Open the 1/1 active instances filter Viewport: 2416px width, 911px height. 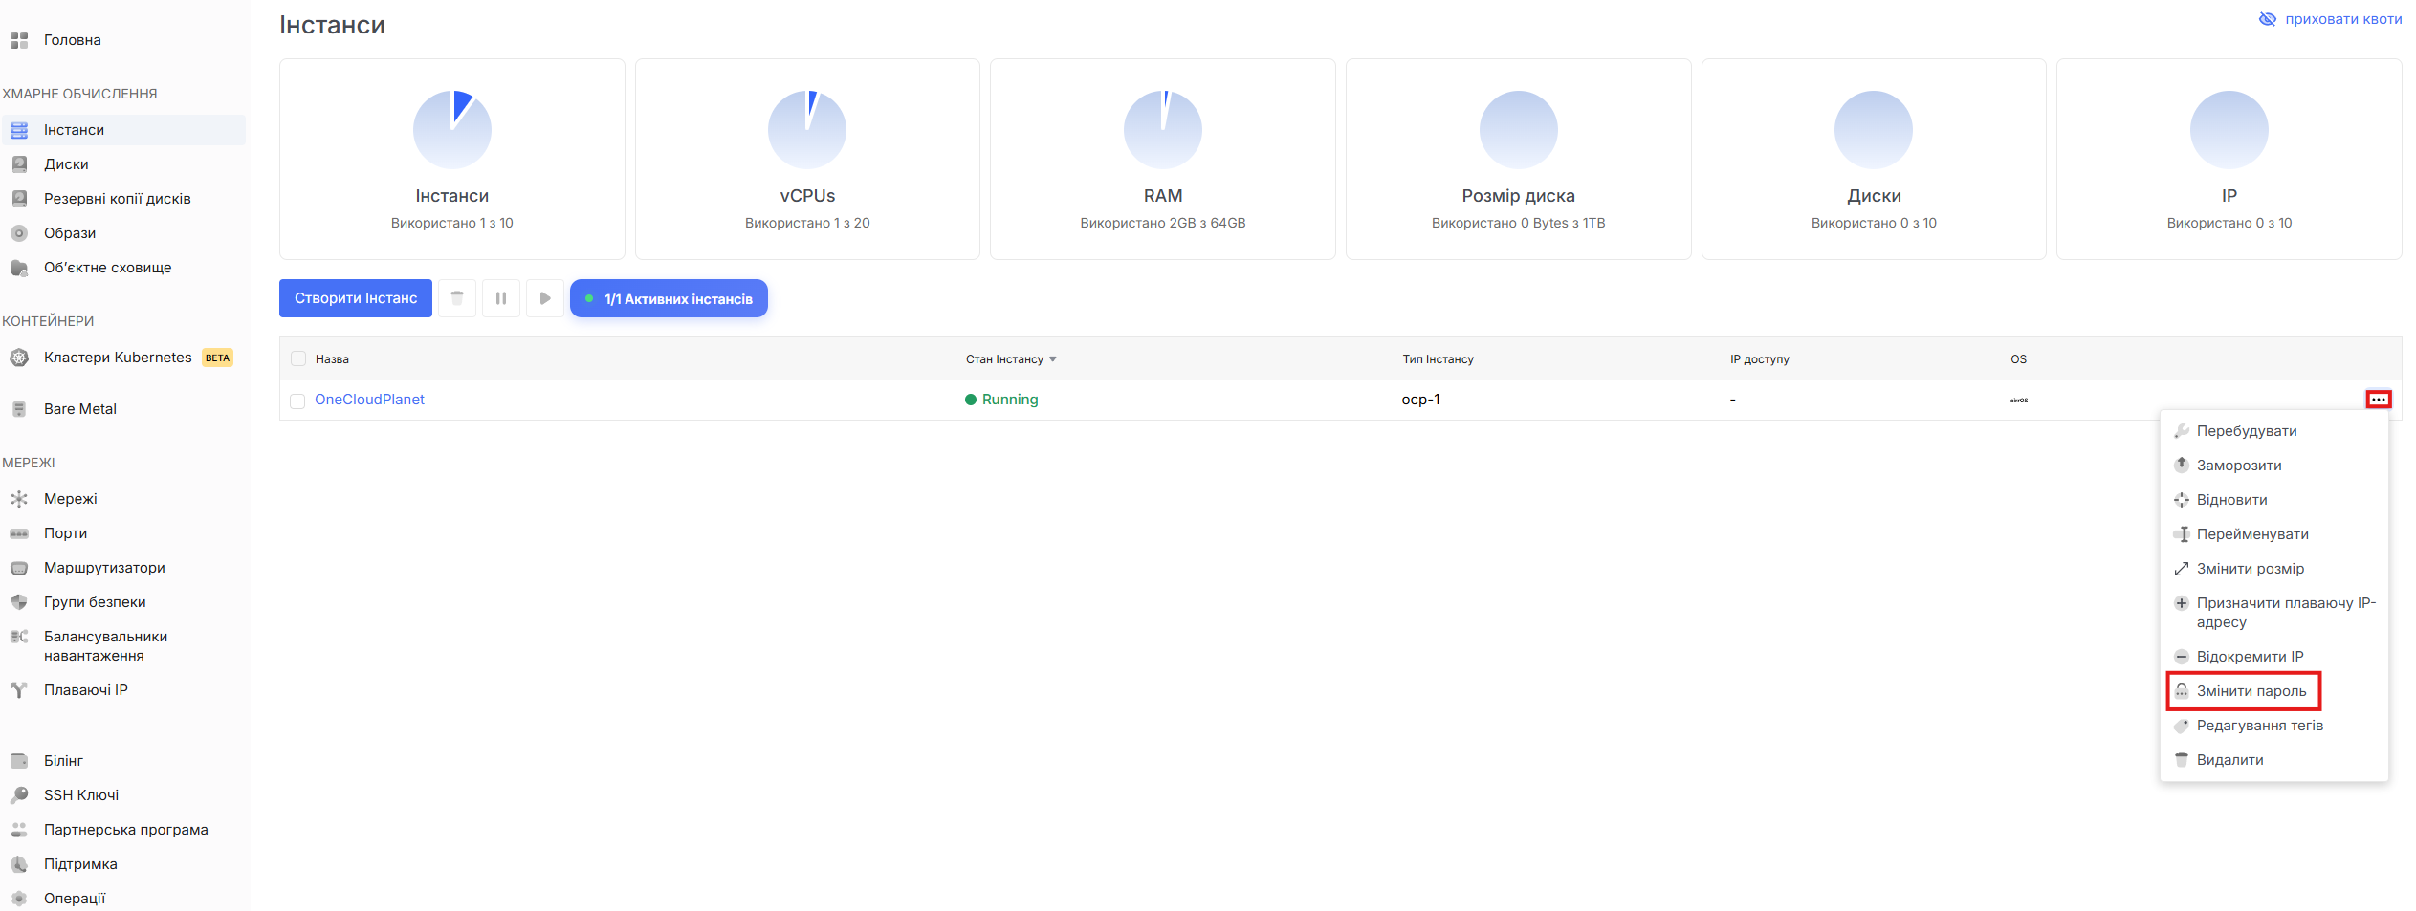tap(669, 298)
